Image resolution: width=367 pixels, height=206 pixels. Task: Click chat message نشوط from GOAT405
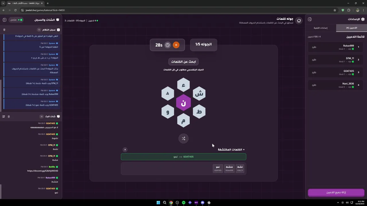(55, 138)
